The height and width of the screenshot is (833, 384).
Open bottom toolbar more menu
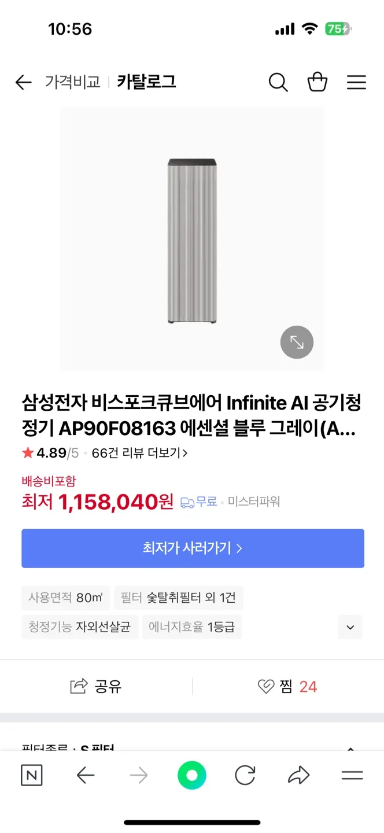[x=352, y=775]
